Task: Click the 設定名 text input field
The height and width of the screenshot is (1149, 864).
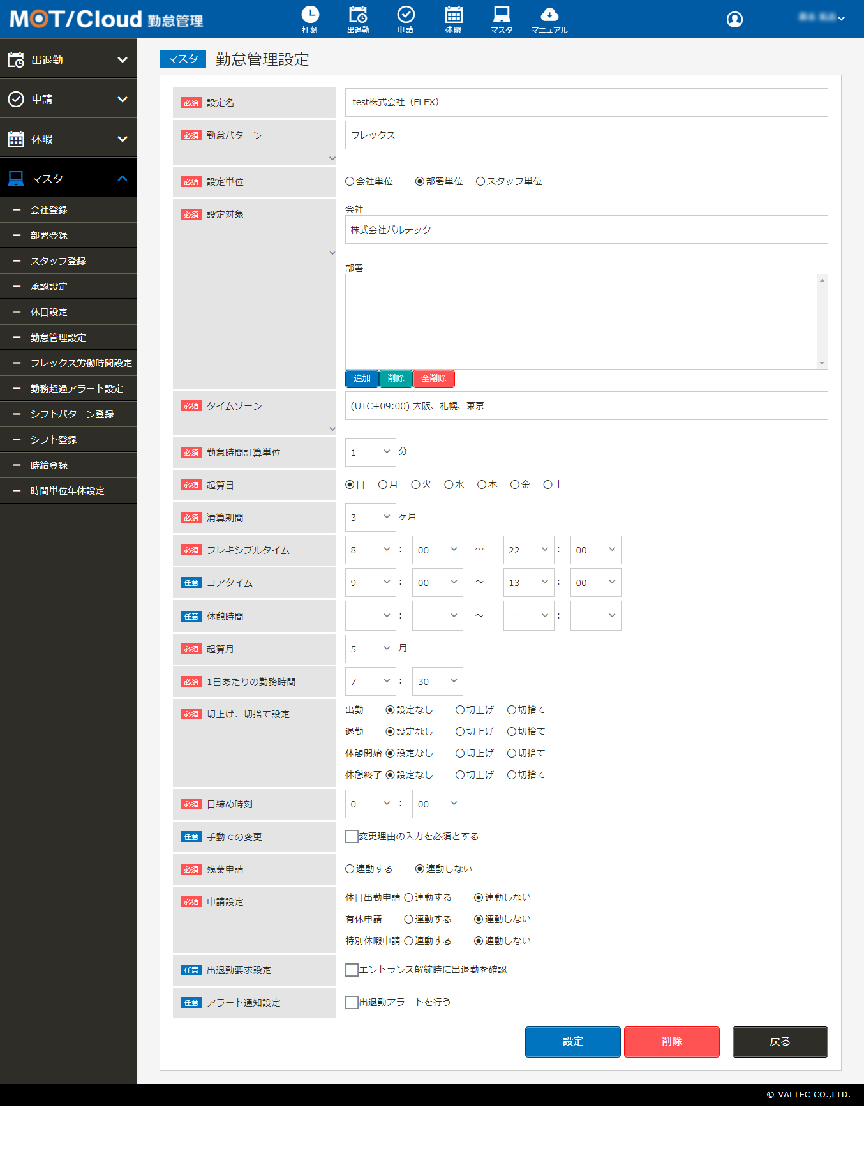Action: 586,102
